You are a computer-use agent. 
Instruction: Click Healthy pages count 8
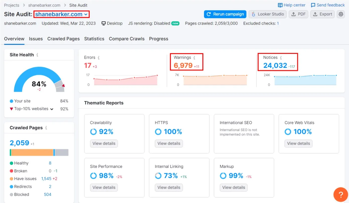(x=50, y=163)
